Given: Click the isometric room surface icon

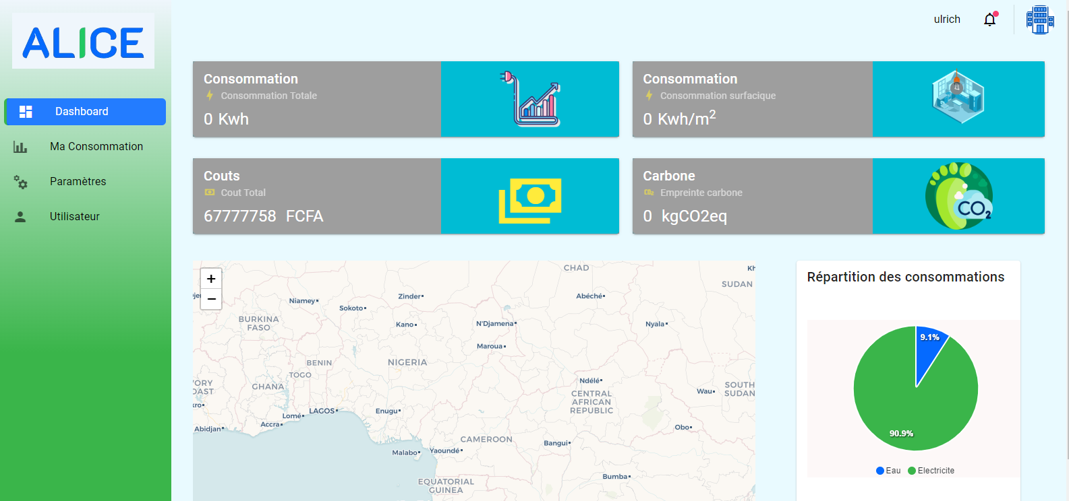Looking at the screenshot, I should [x=958, y=96].
